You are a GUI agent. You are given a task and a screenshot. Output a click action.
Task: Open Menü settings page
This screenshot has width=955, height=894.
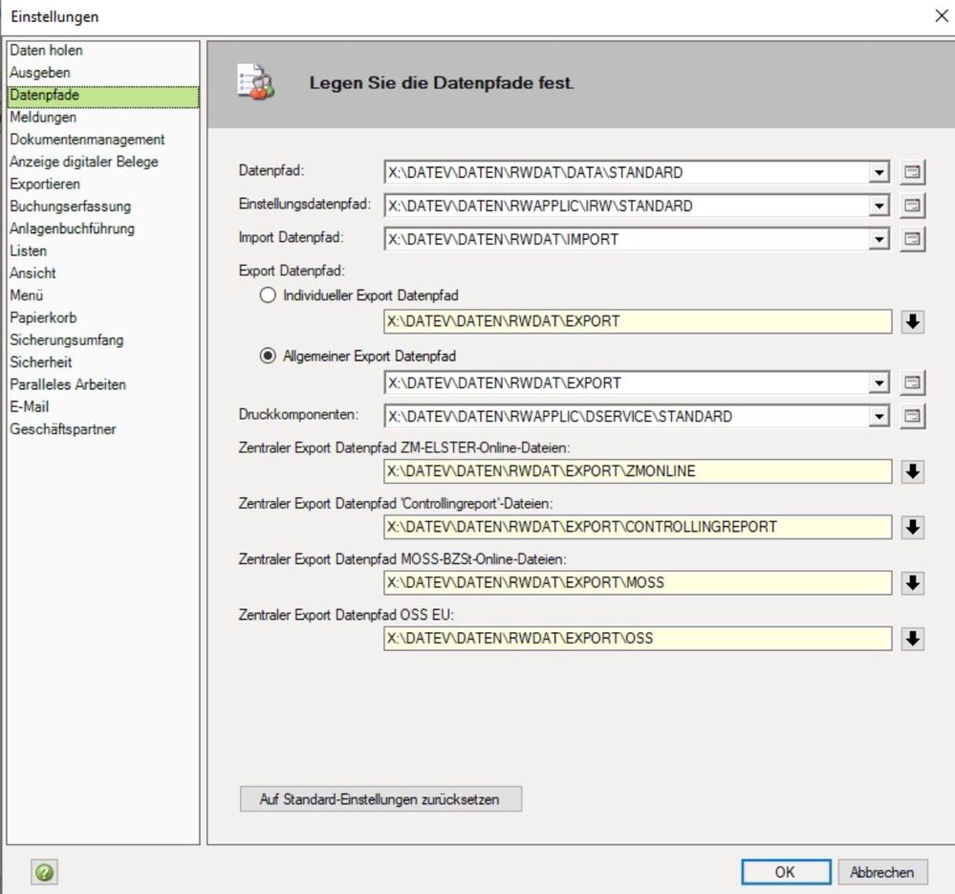(103, 296)
